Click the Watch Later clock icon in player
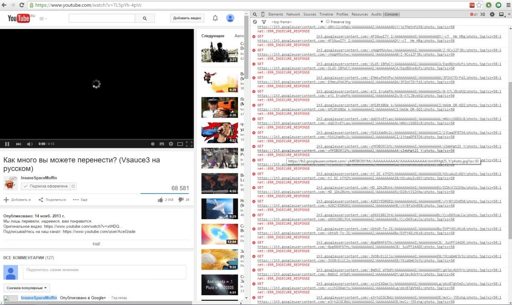The width and height of the screenshot is (512, 305). (x=153, y=144)
